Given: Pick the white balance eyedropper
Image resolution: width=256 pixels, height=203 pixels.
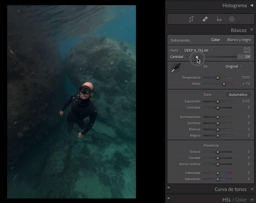Looking at the screenshot, I should tap(175, 68).
